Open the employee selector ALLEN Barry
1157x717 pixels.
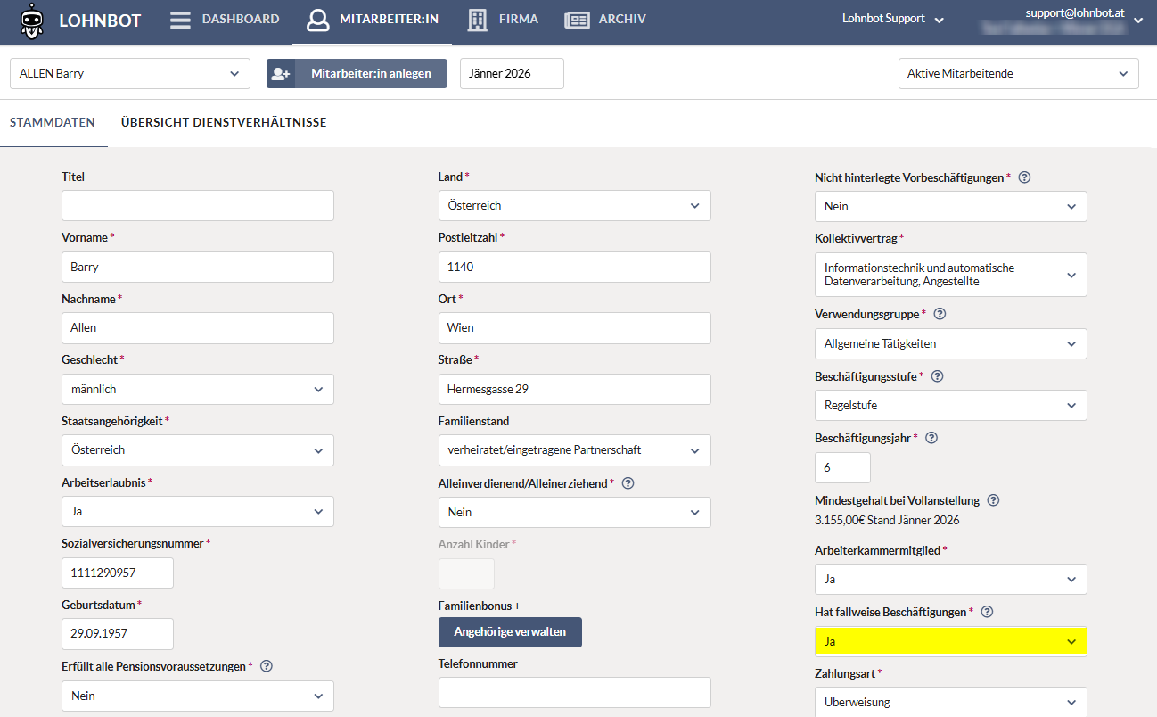[x=130, y=74]
